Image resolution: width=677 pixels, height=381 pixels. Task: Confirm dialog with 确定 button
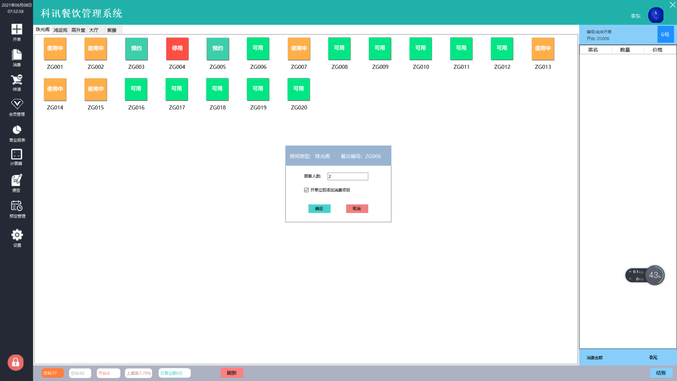(319, 208)
